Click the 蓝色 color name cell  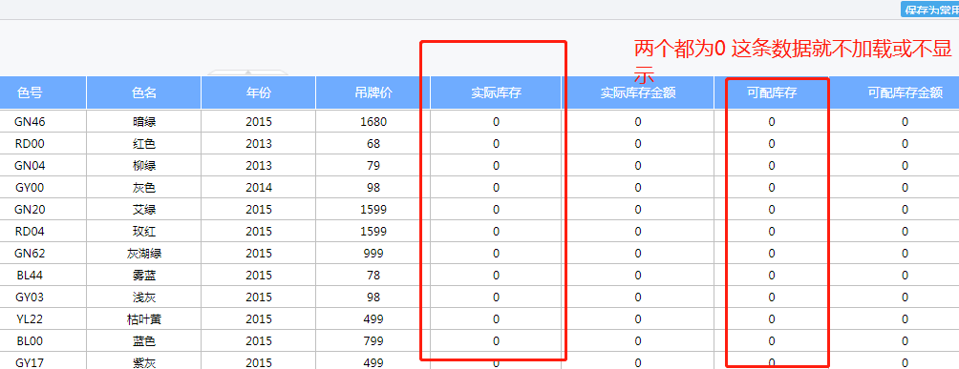click(x=144, y=341)
